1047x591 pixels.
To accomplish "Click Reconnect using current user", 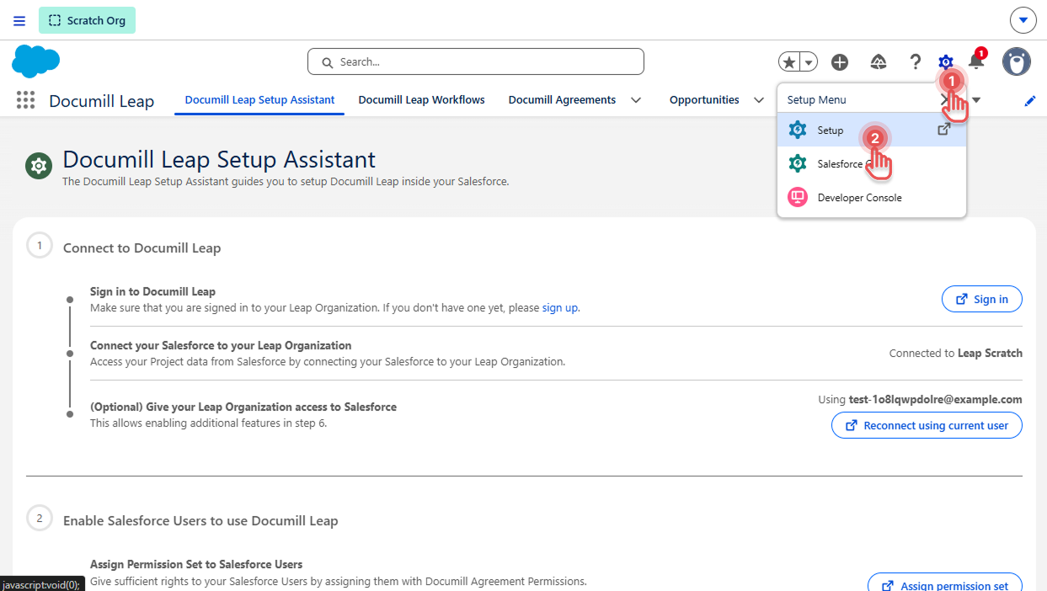I will click(x=927, y=425).
